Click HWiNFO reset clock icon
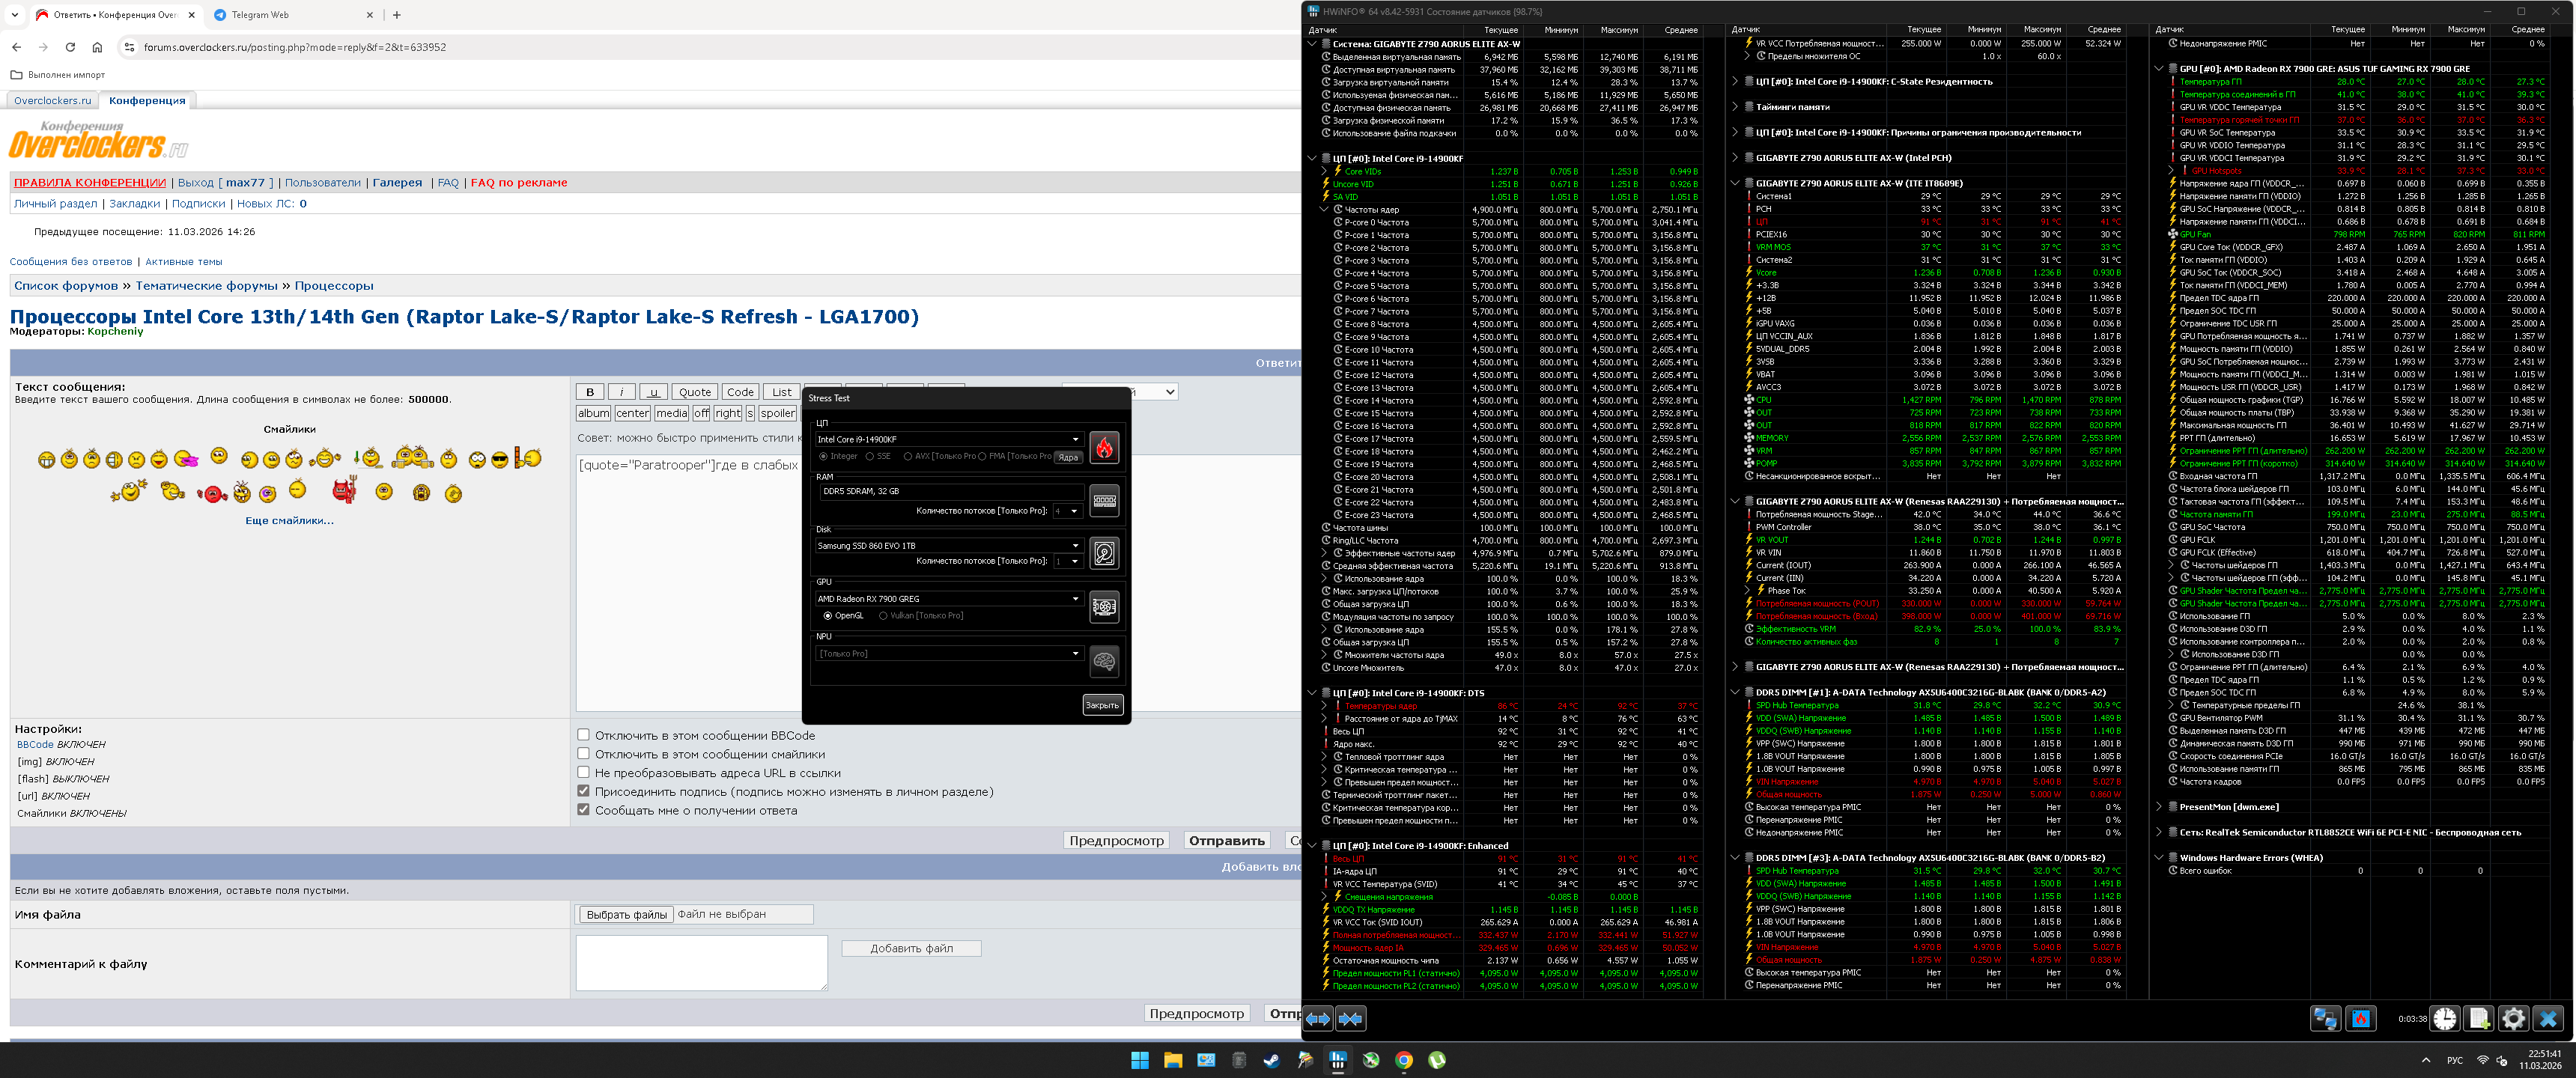The image size is (2576, 1078). 2444,1018
